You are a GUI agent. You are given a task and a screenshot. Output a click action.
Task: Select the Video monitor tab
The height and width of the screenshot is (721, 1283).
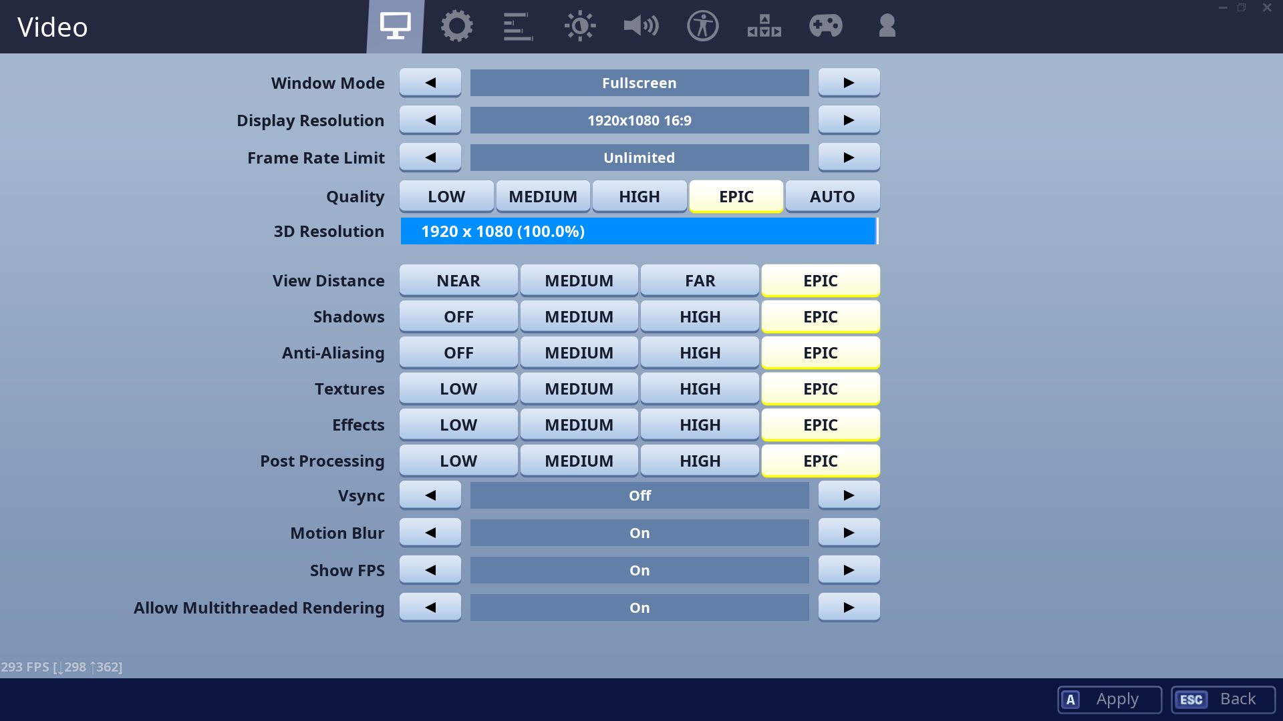(396, 27)
